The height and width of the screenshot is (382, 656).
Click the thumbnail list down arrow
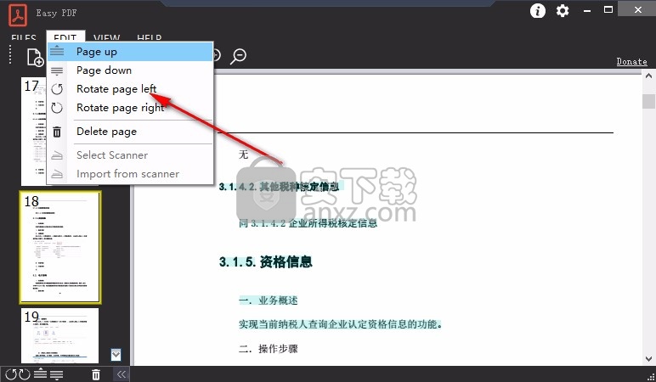coord(116,355)
